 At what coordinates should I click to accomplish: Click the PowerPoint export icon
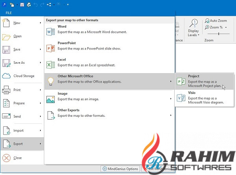point(51,48)
